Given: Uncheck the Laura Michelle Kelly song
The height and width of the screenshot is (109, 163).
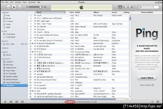Looking at the screenshot, I should 35,35.
